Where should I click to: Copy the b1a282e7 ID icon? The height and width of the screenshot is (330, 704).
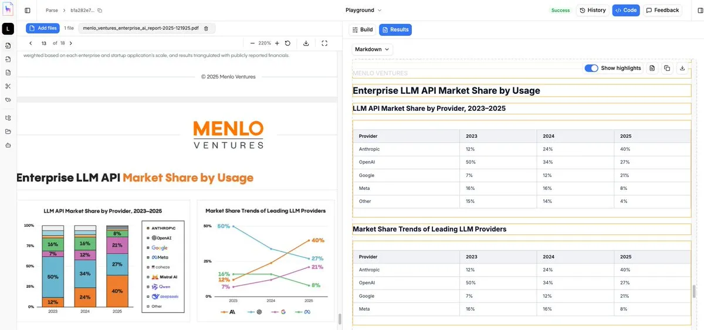click(x=100, y=11)
